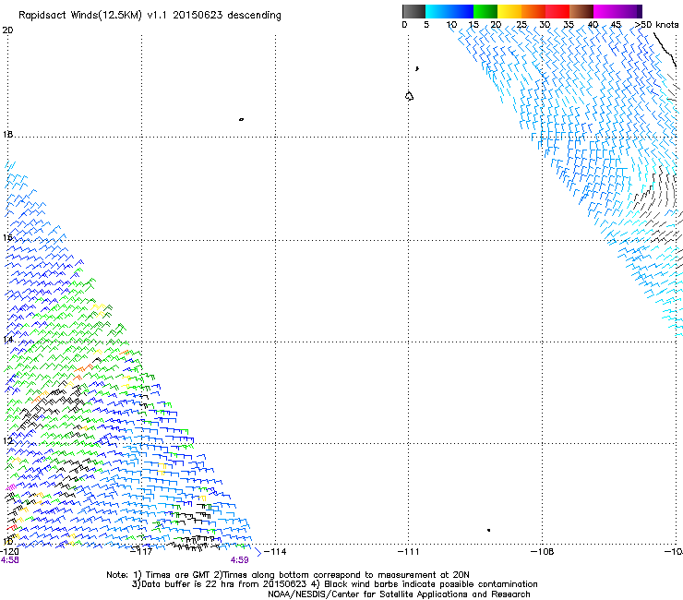
Task: Select the magenta 40-45 knots legend segment
Action: pos(605,11)
